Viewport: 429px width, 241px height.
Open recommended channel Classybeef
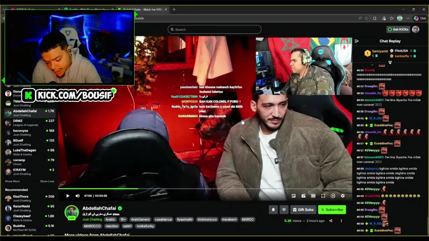[x=29, y=218]
